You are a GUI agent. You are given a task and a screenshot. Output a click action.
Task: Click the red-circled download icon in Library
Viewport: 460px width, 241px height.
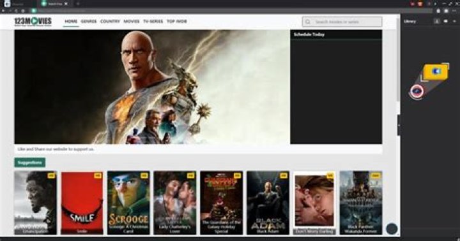(x=417, y=91)
